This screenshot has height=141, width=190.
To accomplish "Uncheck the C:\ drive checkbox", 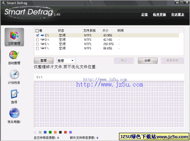I will click(x=37, y=35).
